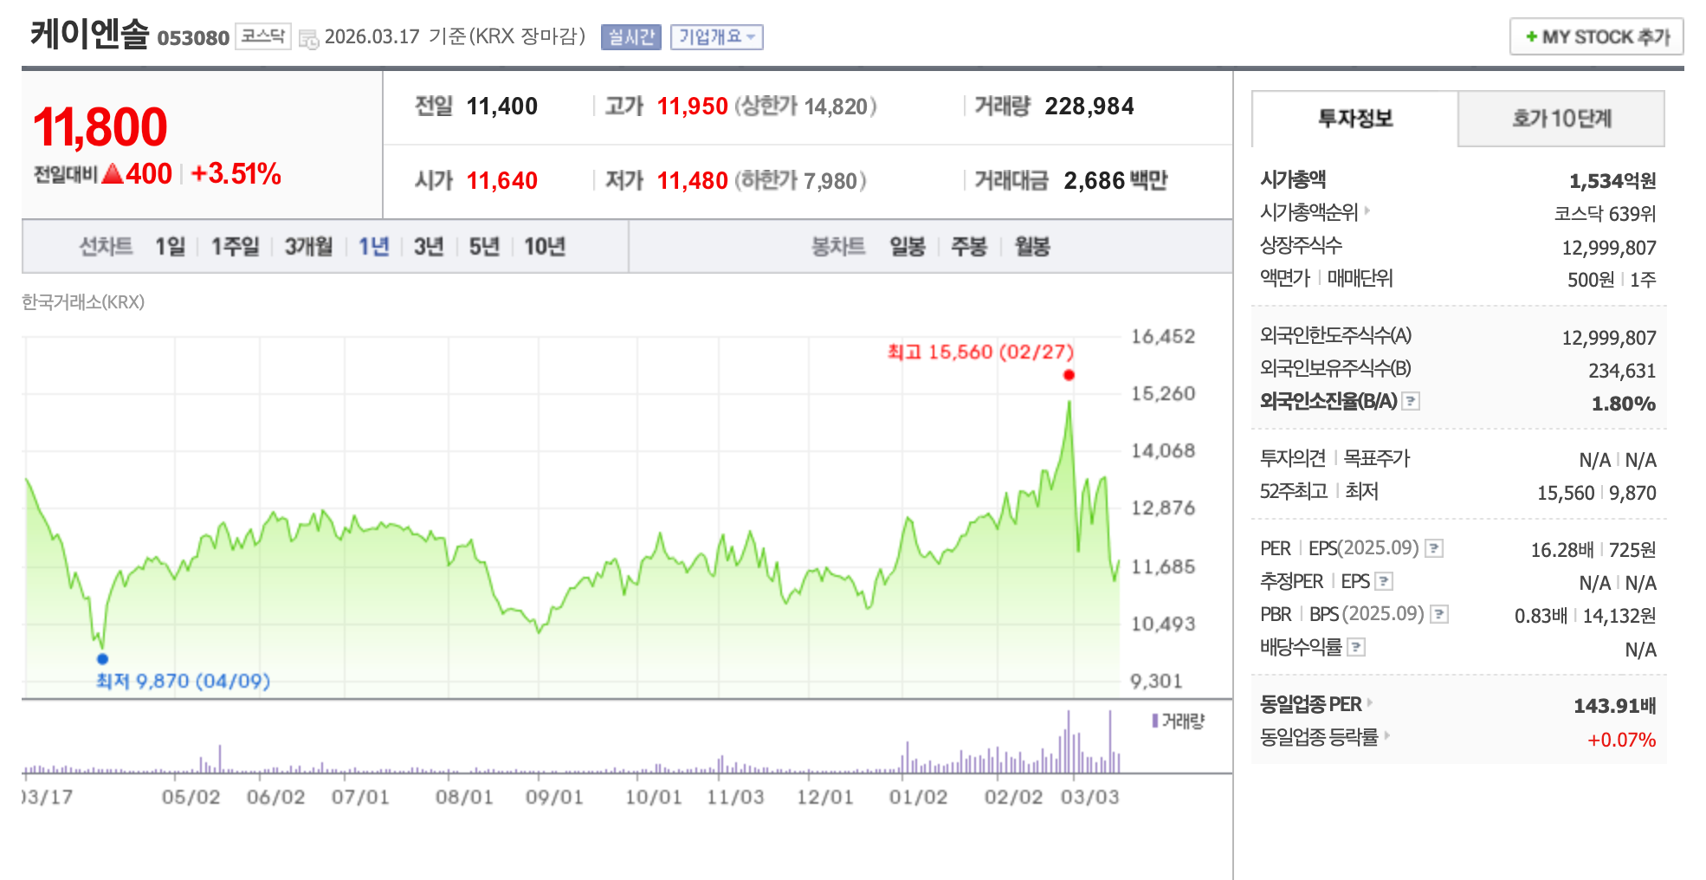Select the 5년 line chart period
Image resolution: width=1706 pixels, height=880 pixels.
point(484,247)
